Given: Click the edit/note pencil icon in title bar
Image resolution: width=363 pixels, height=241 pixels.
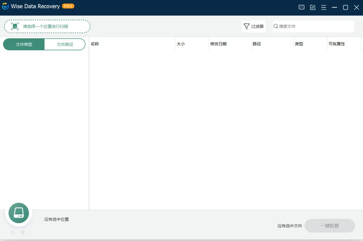Looking at the screenshot, I should pos(313,7).
